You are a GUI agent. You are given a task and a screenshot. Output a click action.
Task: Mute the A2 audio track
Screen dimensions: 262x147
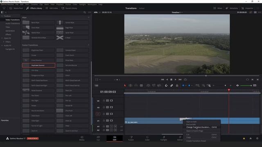pyautogui.click(x=115, y=130)
